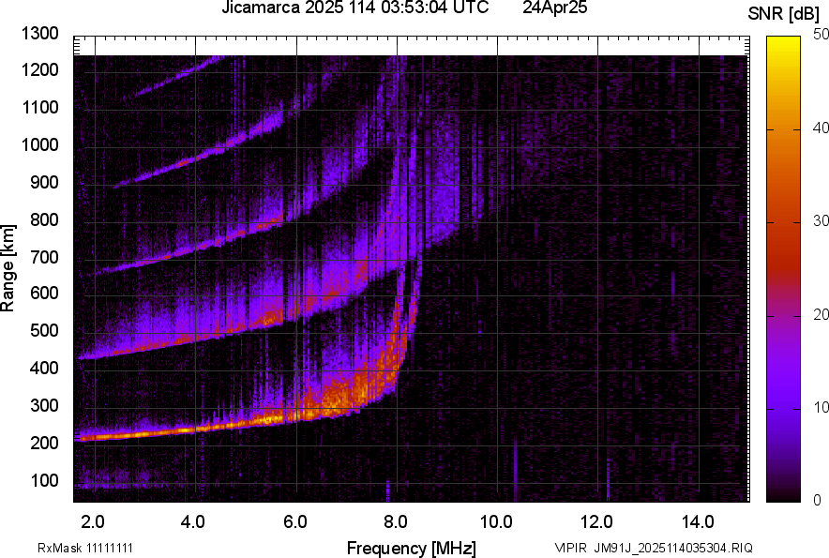Click the SNR color scale bar
The image size is (829, 558).
[784, 269]
